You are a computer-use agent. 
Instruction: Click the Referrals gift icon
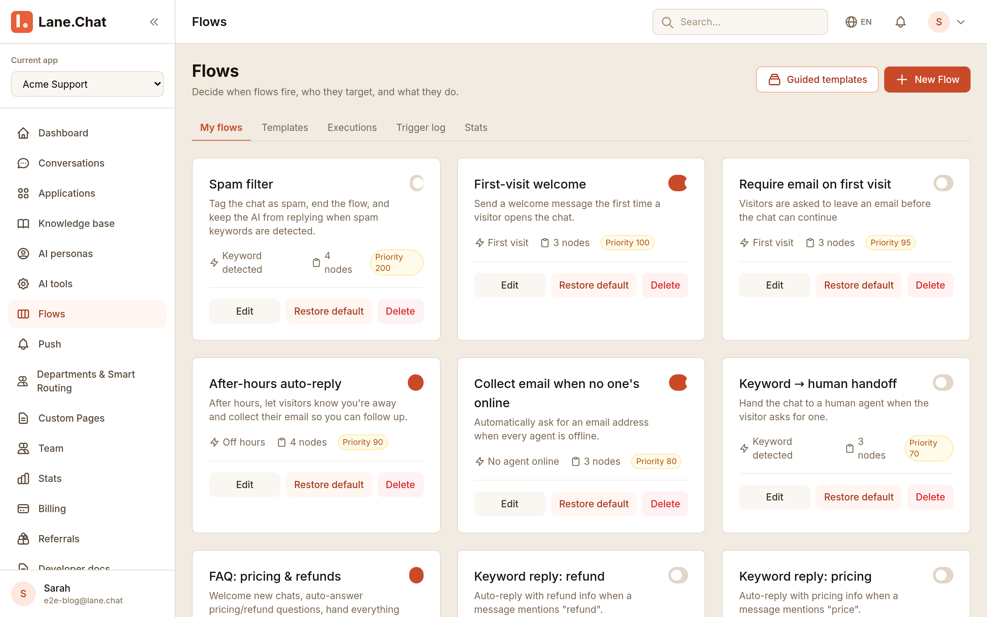(x=23, y=539)
